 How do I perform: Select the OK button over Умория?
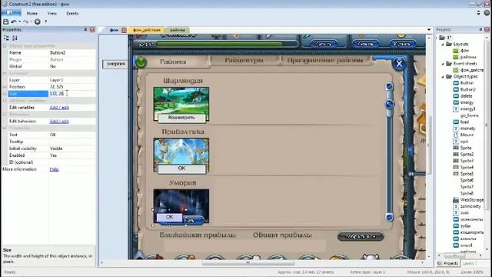coord(169,217)
